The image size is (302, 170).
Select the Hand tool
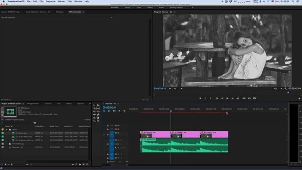pyautogui.click(x=98, y=118)
